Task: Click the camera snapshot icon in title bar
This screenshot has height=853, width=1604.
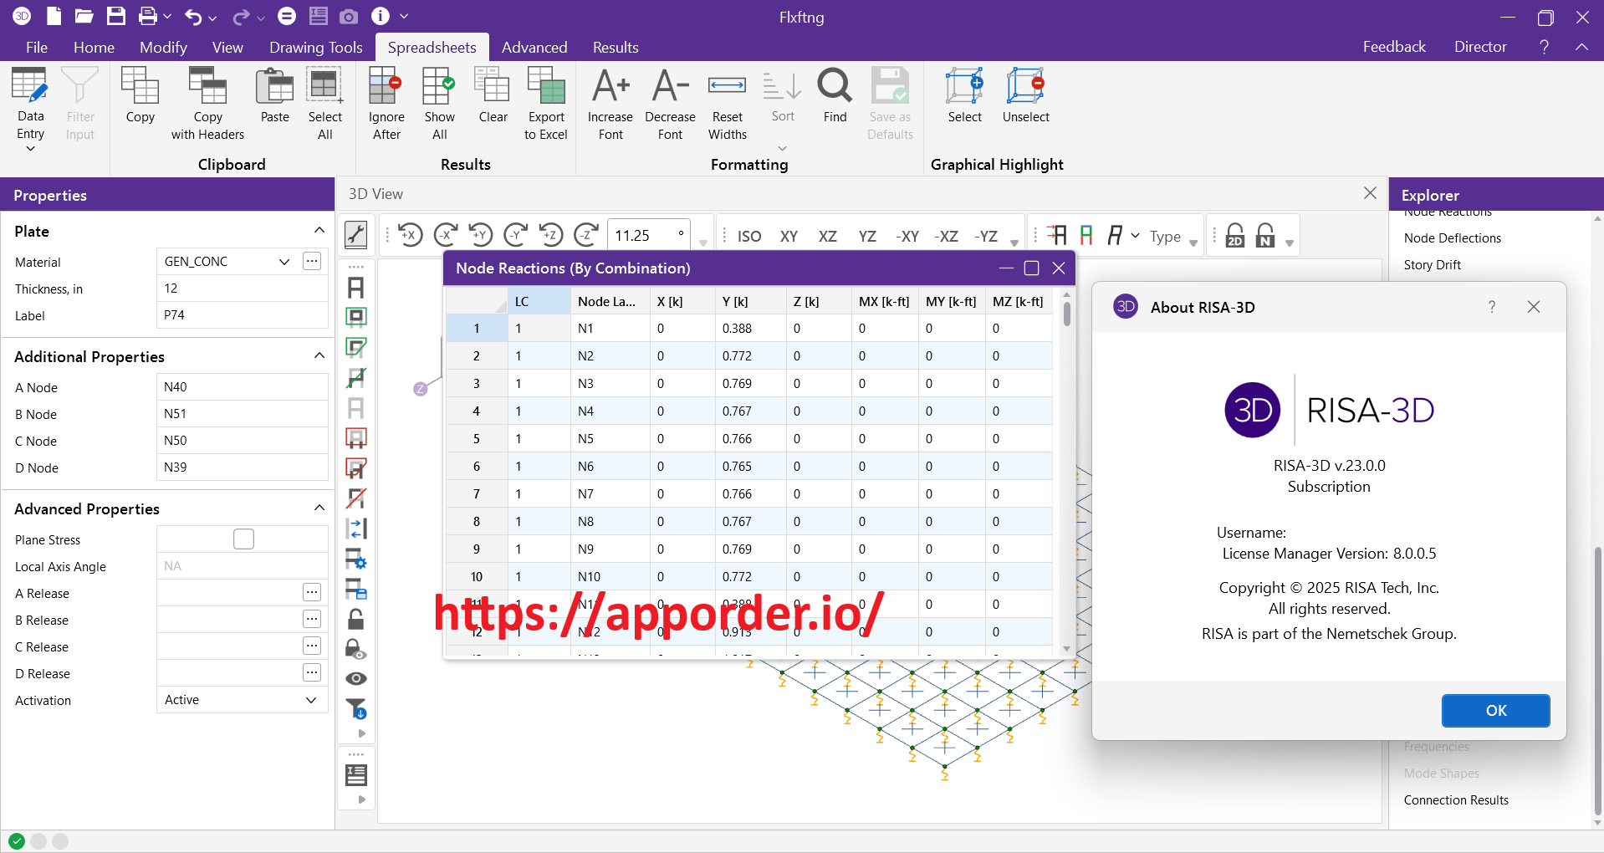Action: [x=349, y=16]
